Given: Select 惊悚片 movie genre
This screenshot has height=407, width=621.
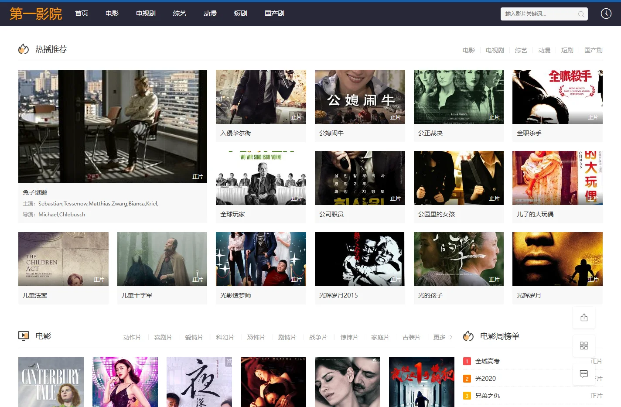Looking at the screenshot, I should coord(349,337).
